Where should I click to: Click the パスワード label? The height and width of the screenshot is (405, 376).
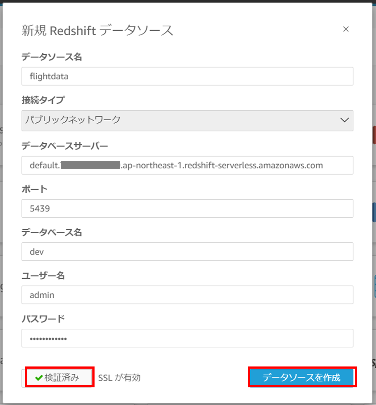[43, 319]
